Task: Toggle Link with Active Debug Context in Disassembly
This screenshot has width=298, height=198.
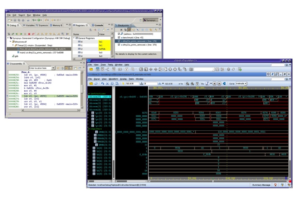Action: pos(67,68)
